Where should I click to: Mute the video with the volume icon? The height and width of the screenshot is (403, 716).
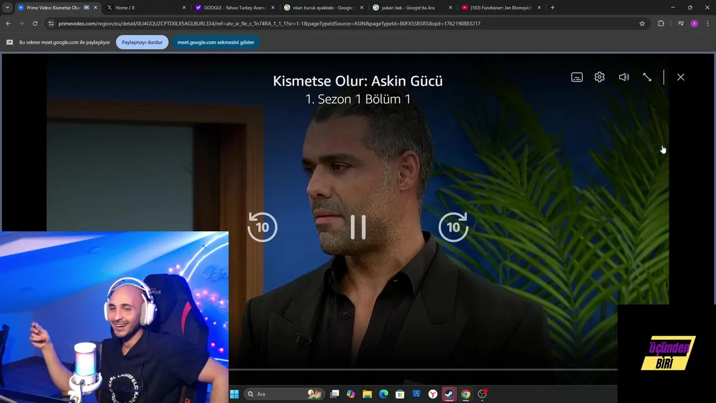pyautogui.click(x=624, y=77)
